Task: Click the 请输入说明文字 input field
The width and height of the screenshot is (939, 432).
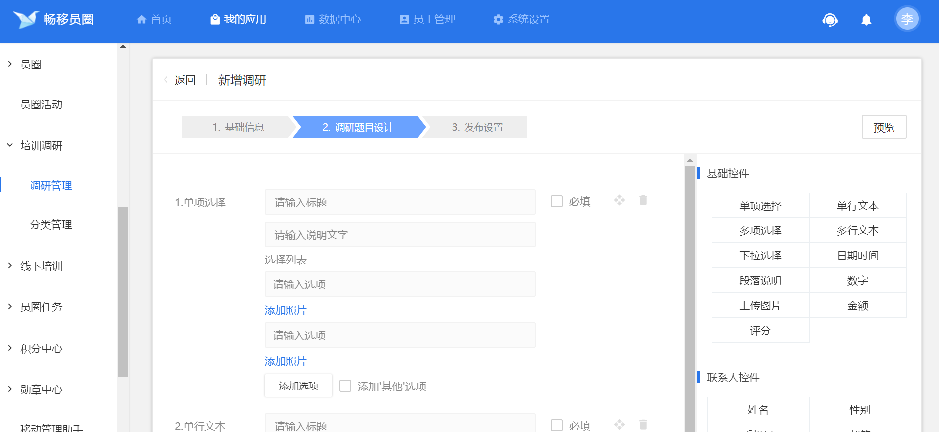Action: tap(400, 235)
